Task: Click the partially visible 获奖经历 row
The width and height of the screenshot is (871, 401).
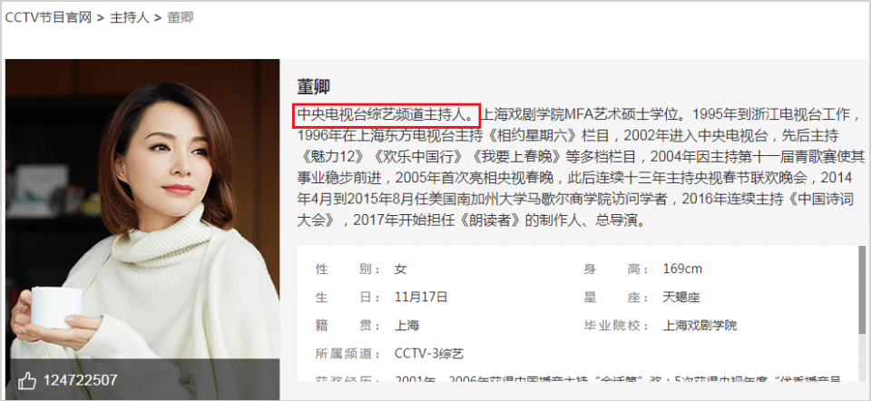Action: coord(578,380)
